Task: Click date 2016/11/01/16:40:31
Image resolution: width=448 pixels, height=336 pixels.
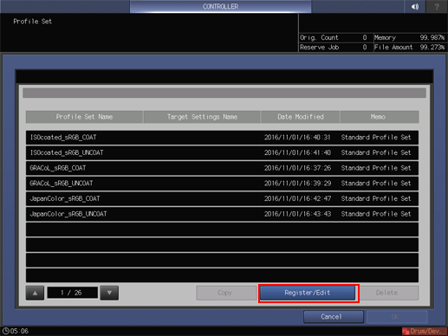Action: coord(297,138)
